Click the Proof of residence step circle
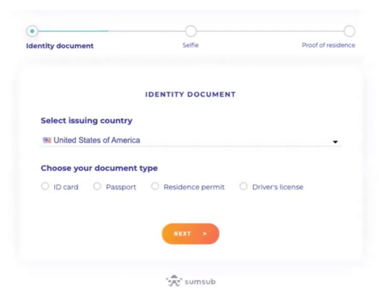The width and height of the screenshot is (379, 293). (x=349, y=31)
